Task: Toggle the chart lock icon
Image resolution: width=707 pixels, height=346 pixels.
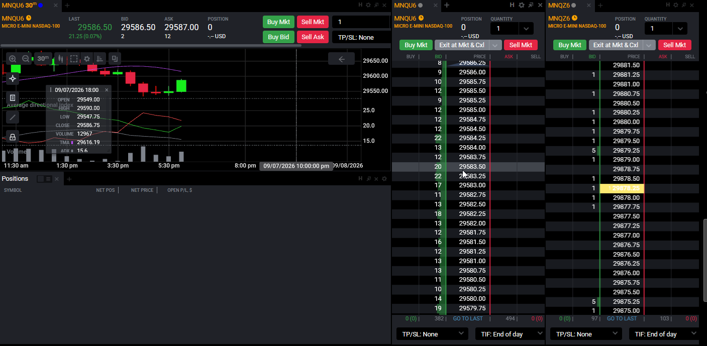Action: [13, 137]
